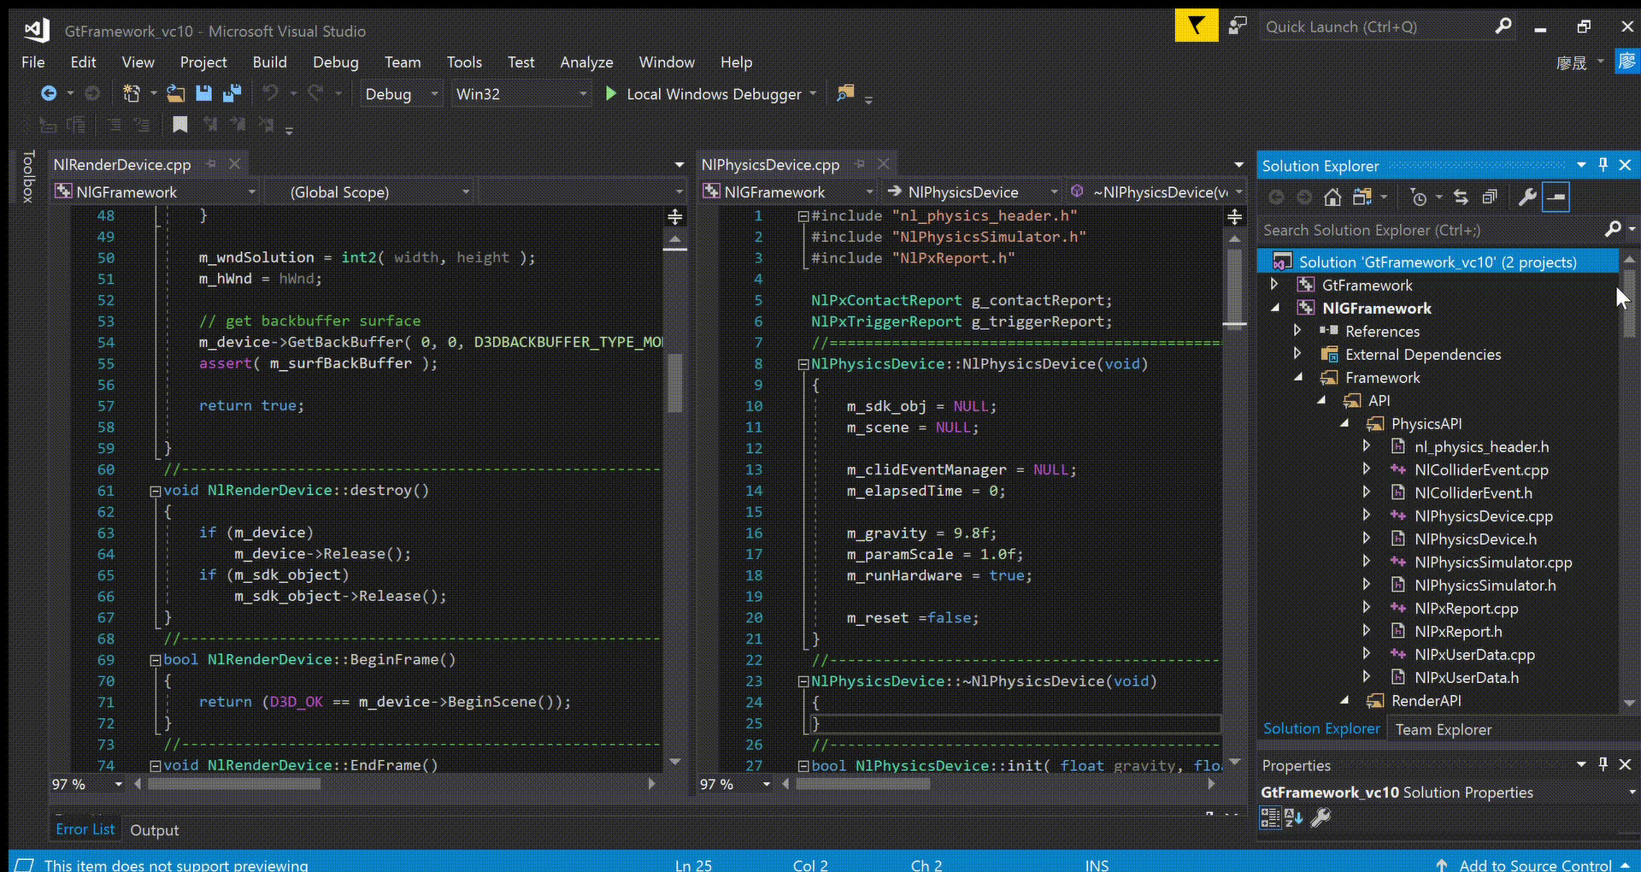
Task: Click Collapse All in Solution Explorer
Action: pyautogui.click(x=1490, y=197)
